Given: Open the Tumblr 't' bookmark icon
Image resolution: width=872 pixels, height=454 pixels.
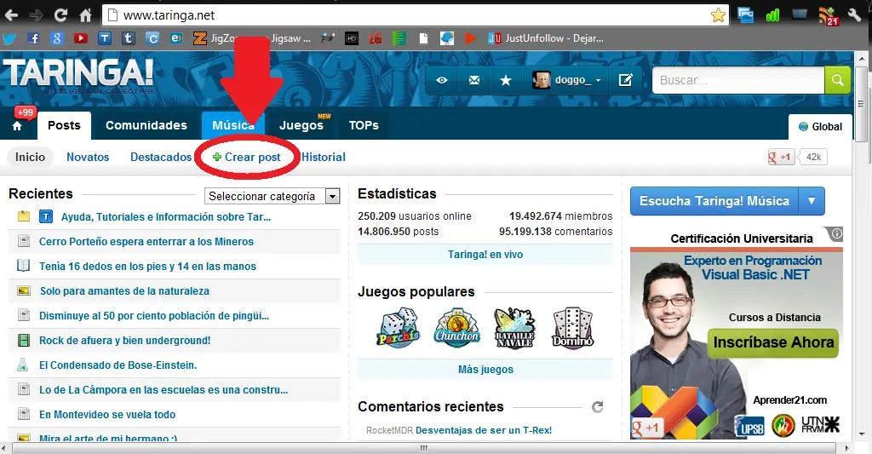Looking at the screenshot, I should point(129,38).
